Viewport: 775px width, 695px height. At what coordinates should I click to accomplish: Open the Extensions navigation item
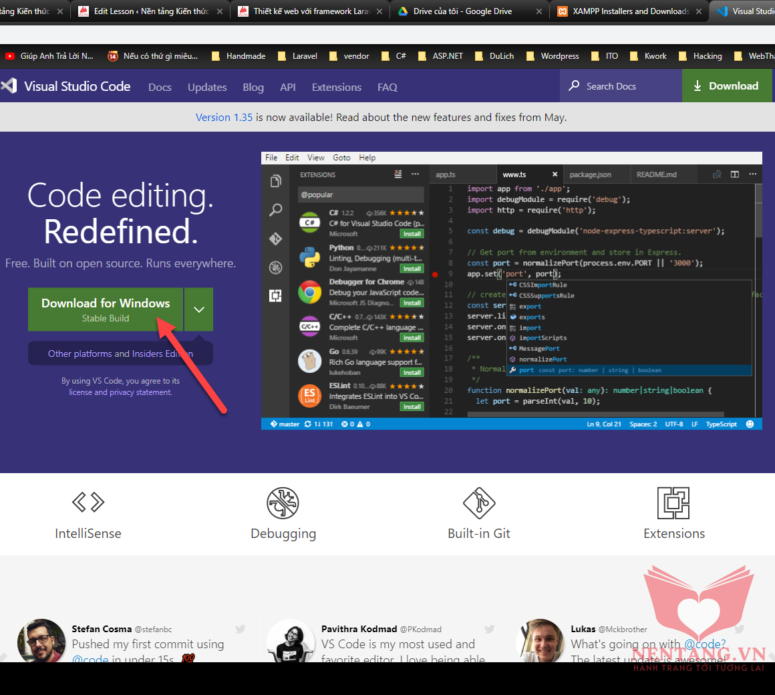tap(336, 87)
